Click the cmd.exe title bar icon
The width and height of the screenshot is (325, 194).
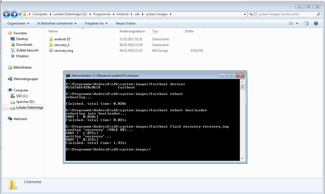pos(68,76)
